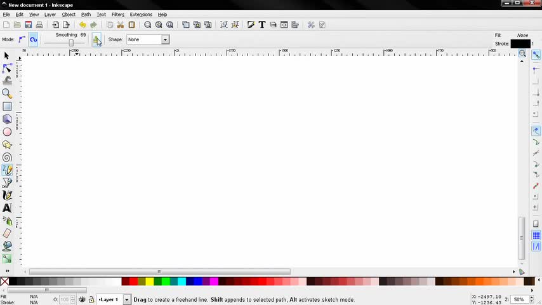Click the zoom percentage input field
542x305 pixels.
pyautogui.click(x=520, y=299)
